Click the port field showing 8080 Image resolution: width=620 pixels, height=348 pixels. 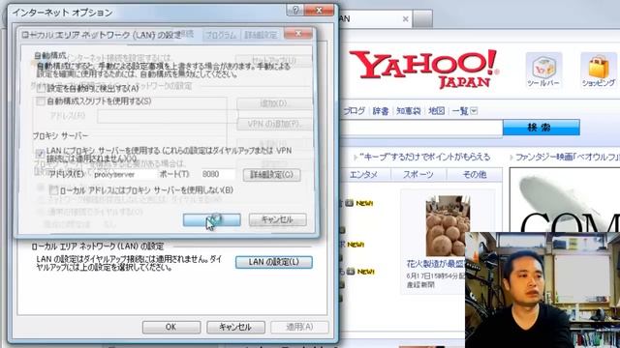(x=217, y=174)
